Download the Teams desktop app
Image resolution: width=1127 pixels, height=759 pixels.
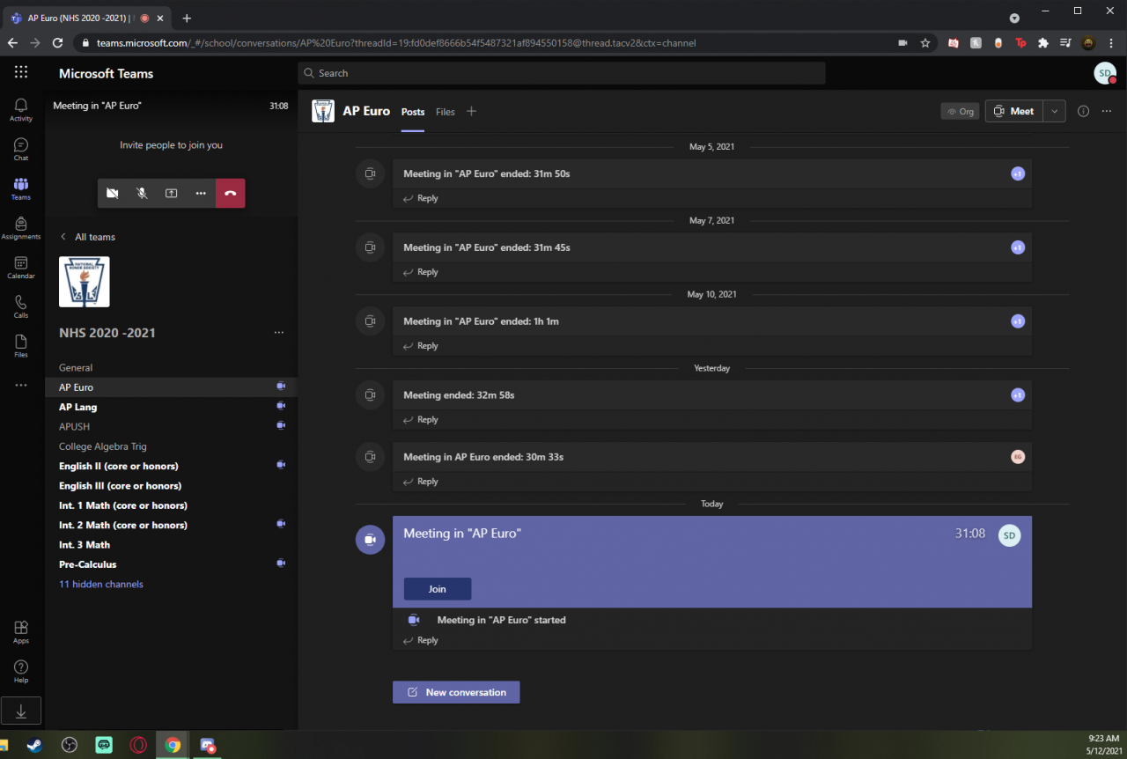coord(21,711)
